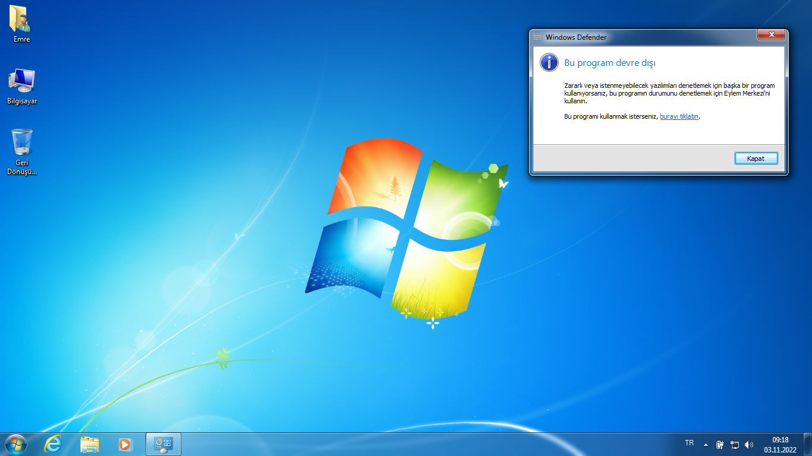This screenshot has height=456, width=812.
Task: Launch Windows Media Player from taskbar
Action: click(x=125, y=444)
